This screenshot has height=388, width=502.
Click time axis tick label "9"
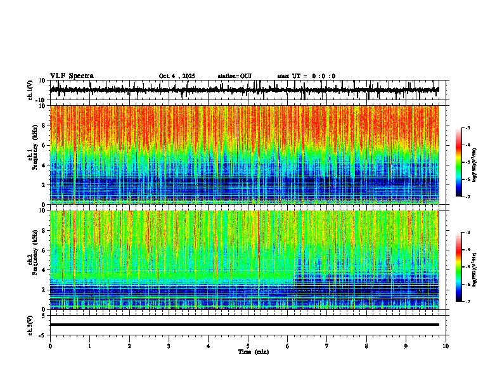pyautogui.click(x=406, y=346)
